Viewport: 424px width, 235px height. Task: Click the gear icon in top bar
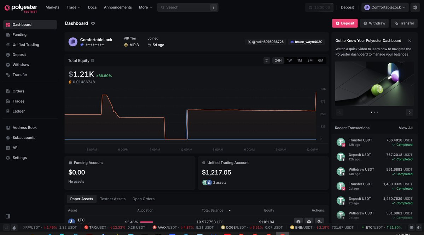coord(415,7)
